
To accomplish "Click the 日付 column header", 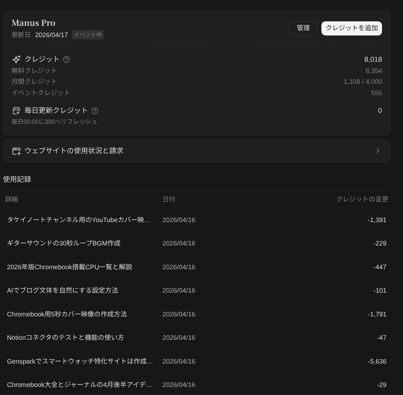I will pos(169,199).
